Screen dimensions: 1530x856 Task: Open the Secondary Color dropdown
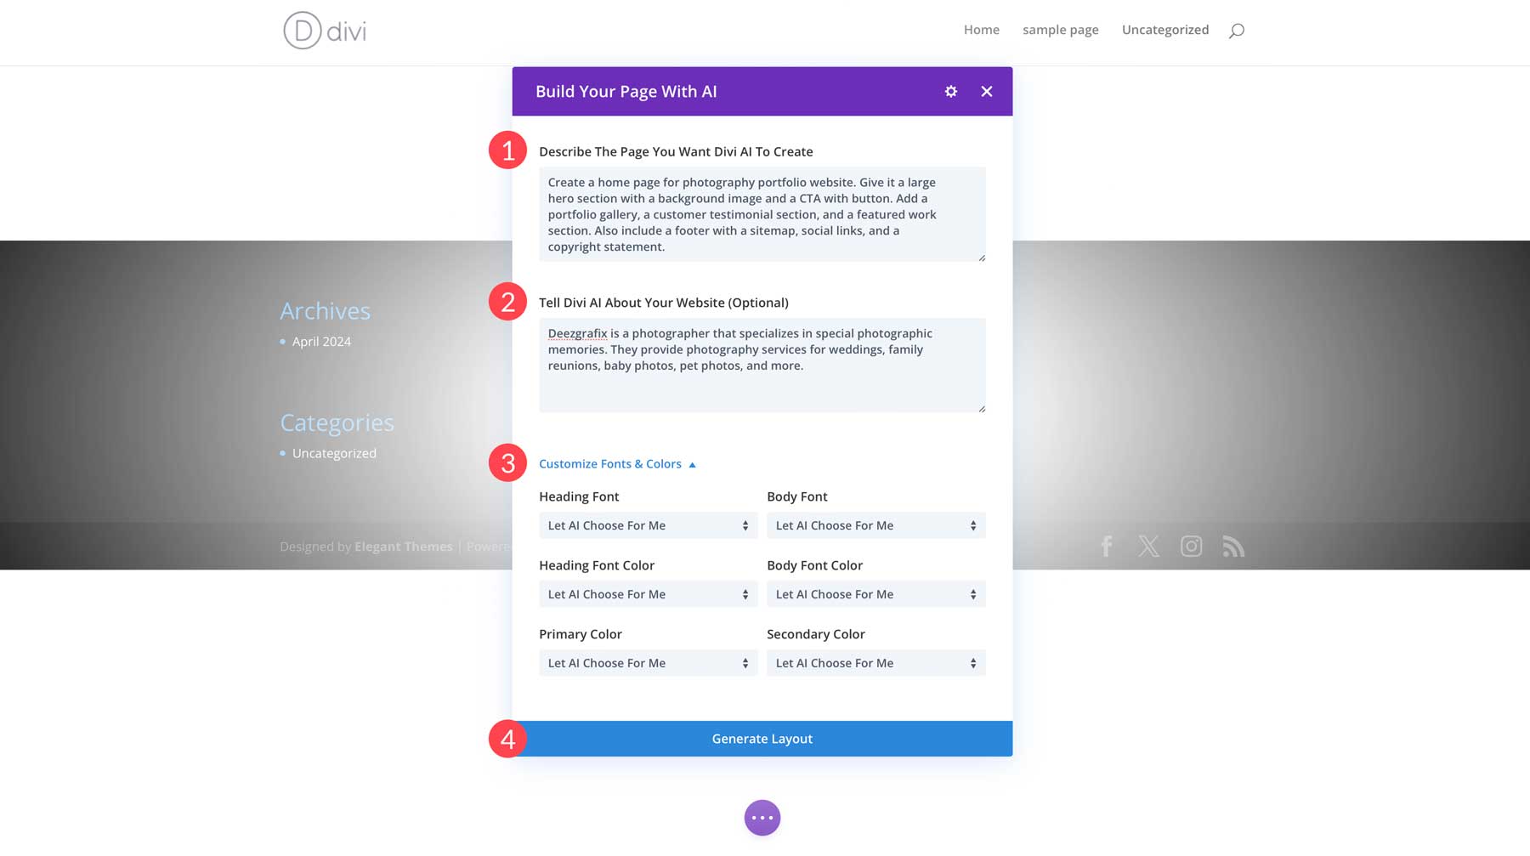875,662
